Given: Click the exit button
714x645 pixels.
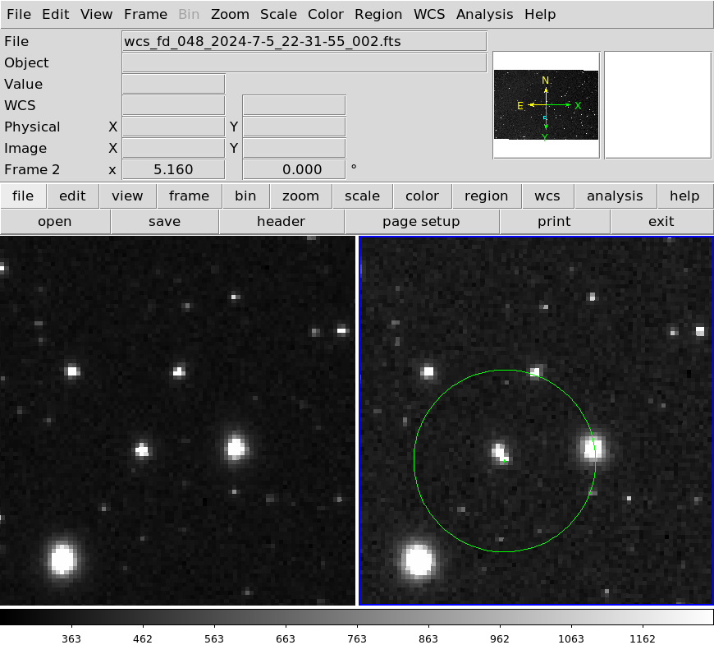Looking at the screenshot, I should tap(661, 222).
